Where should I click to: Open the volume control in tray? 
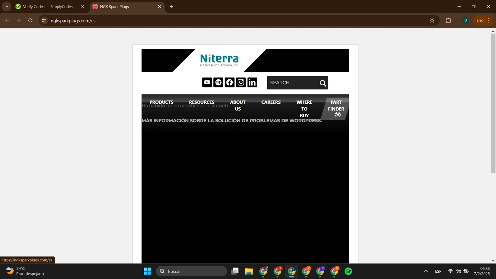click(458, 271)
